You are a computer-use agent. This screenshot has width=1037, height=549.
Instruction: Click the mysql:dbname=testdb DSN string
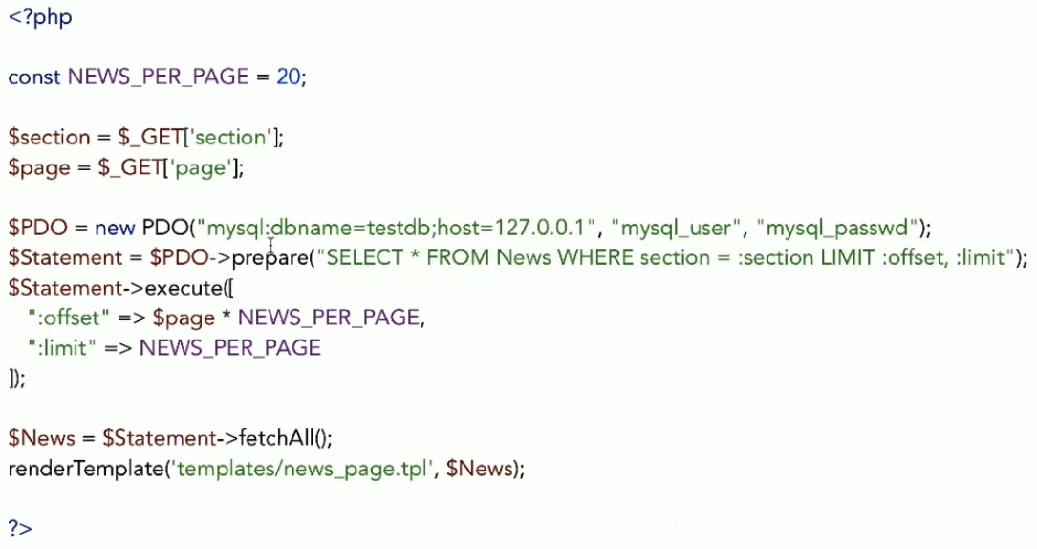pos(398,229)
